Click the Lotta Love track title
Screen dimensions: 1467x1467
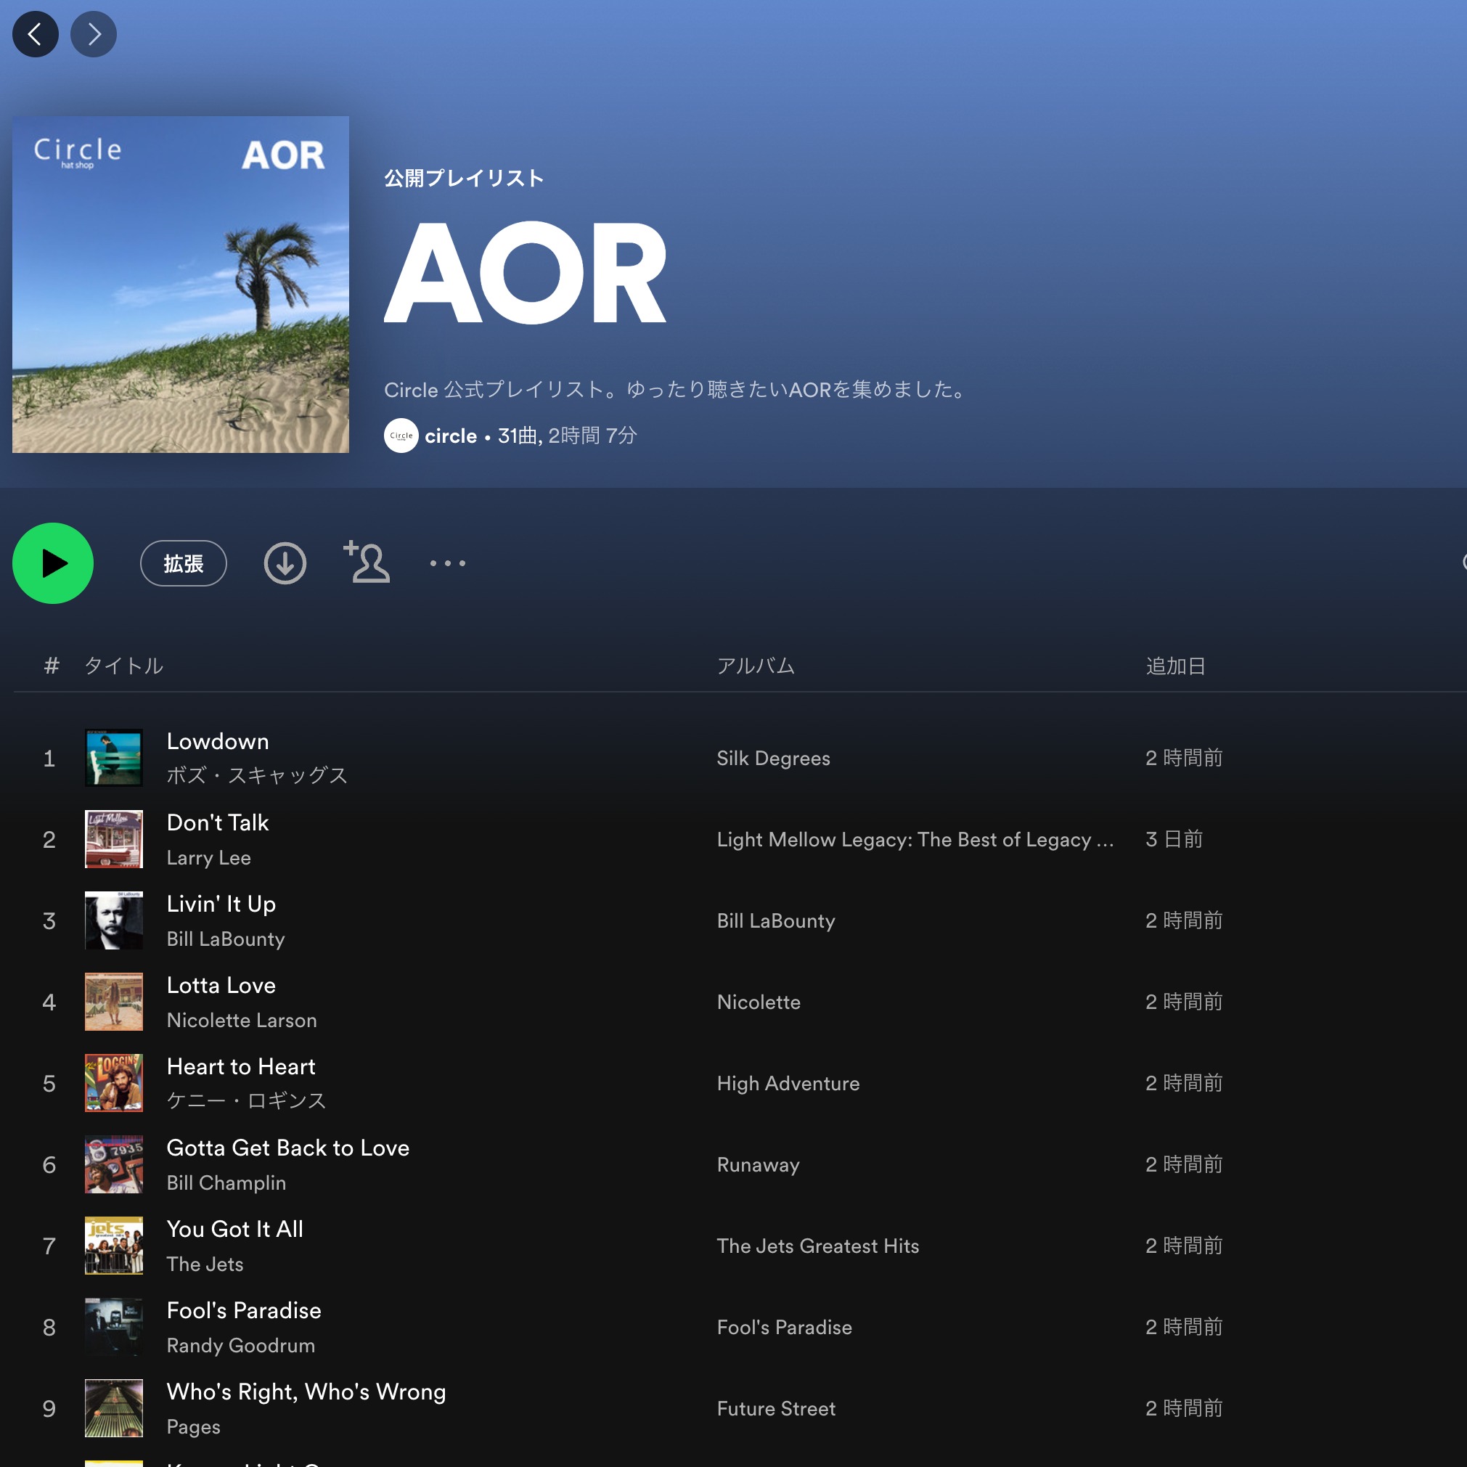pyautogui.click(x=221, y=985)
